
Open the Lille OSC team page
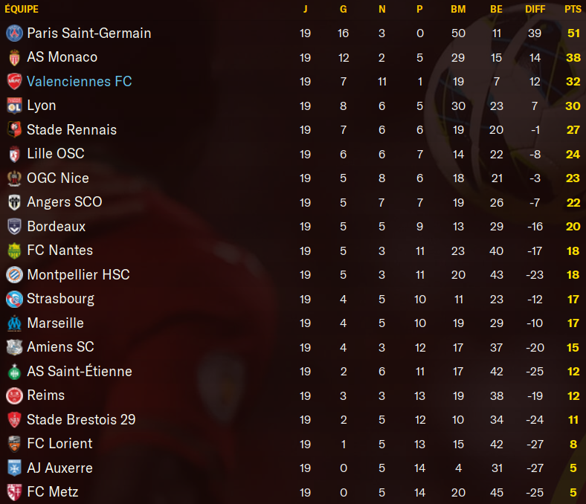[x=56, y=154]
